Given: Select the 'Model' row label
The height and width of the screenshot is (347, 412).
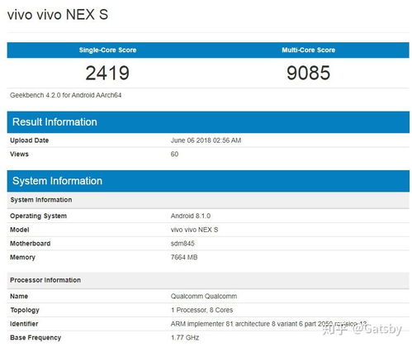Looking at the screenshot, I should click(x=20, y=230).
